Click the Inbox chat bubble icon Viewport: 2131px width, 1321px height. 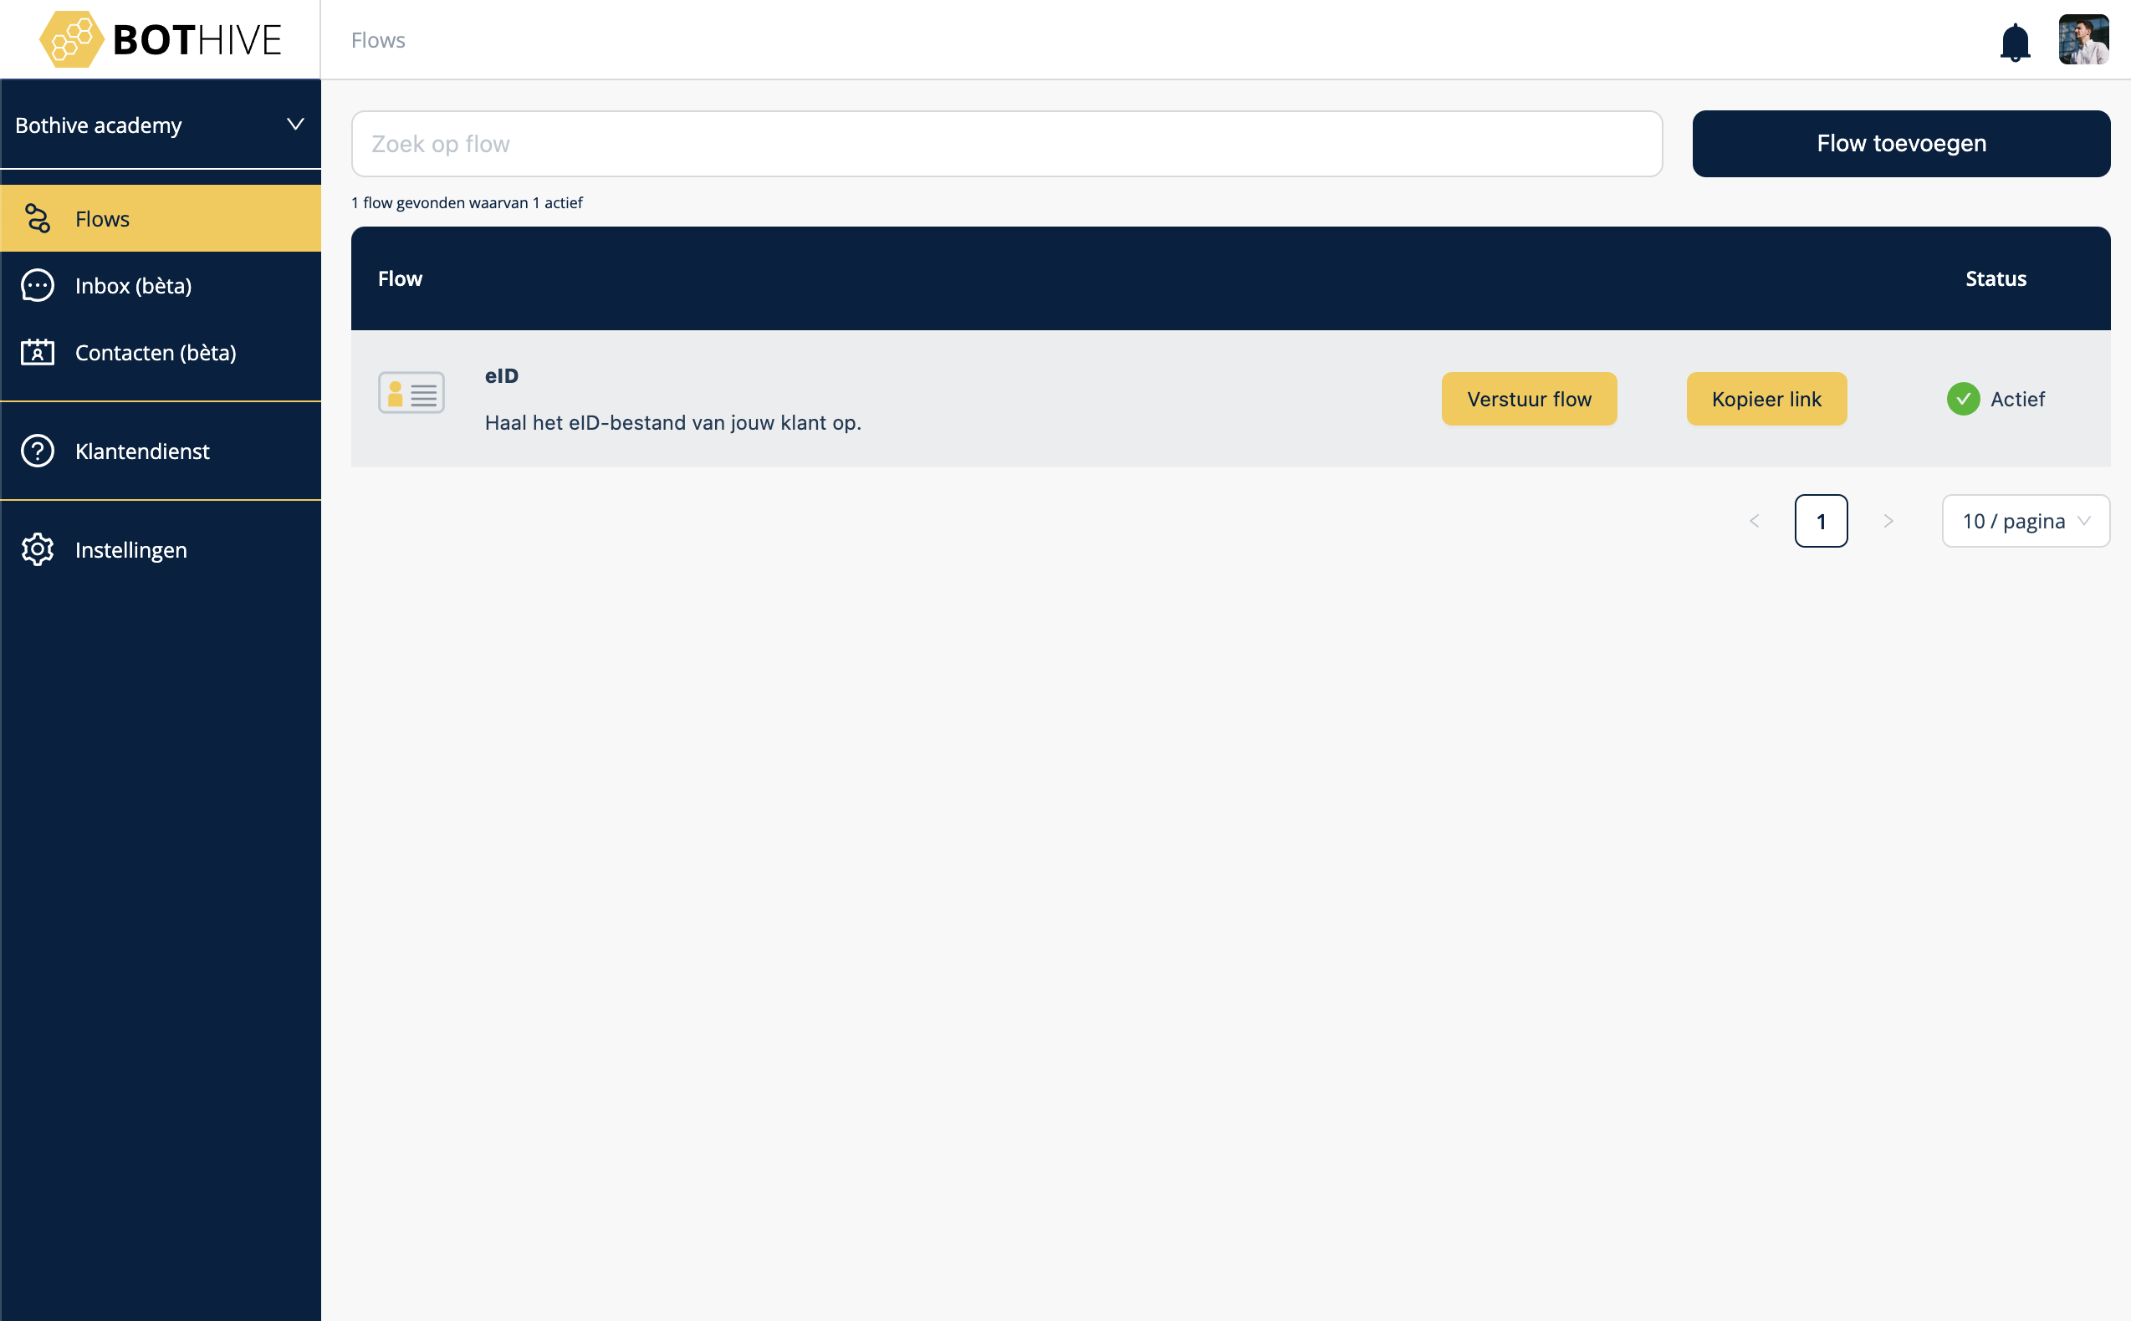[38, 286]
